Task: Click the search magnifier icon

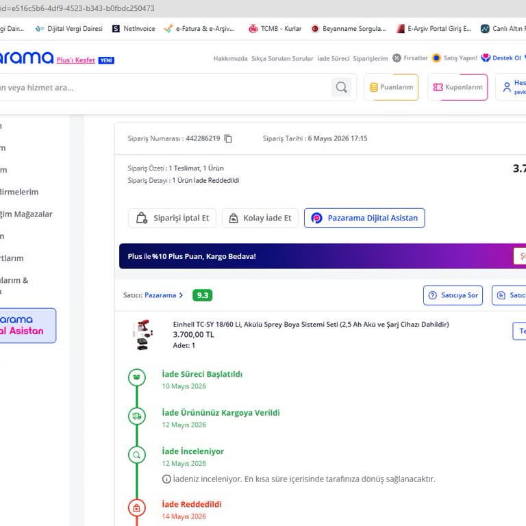Action: pyautogui.click(x=341, y=87)
